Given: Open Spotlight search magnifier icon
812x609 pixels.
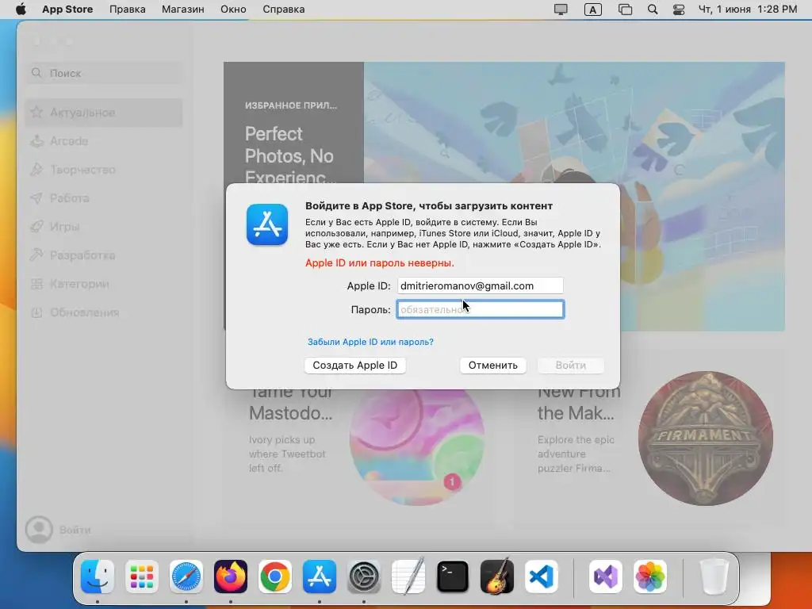Looking at the screenshot, I should [653, 10].
